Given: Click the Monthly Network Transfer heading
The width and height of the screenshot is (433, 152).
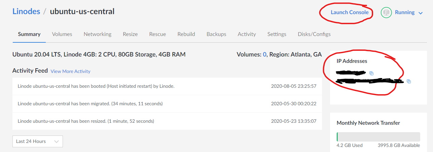Looking at the screenshot, I should coord(368,123).
